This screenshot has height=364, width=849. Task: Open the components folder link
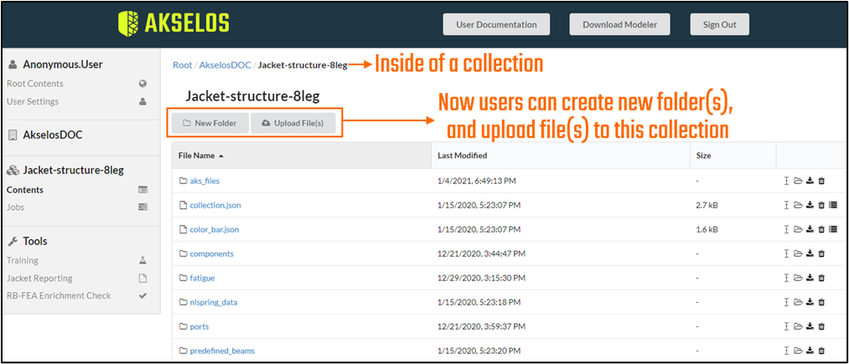(x=212, y=254)
